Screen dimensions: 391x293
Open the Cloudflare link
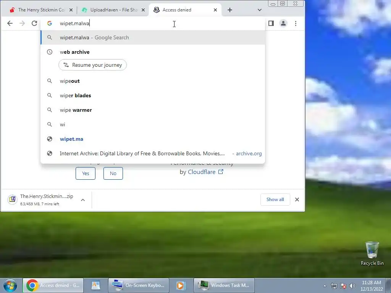(x=205, y=172)
